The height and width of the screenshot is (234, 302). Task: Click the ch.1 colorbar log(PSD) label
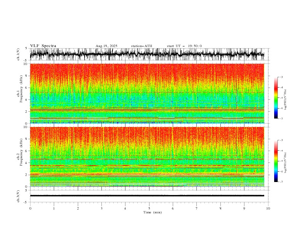(x=285, y=100)
